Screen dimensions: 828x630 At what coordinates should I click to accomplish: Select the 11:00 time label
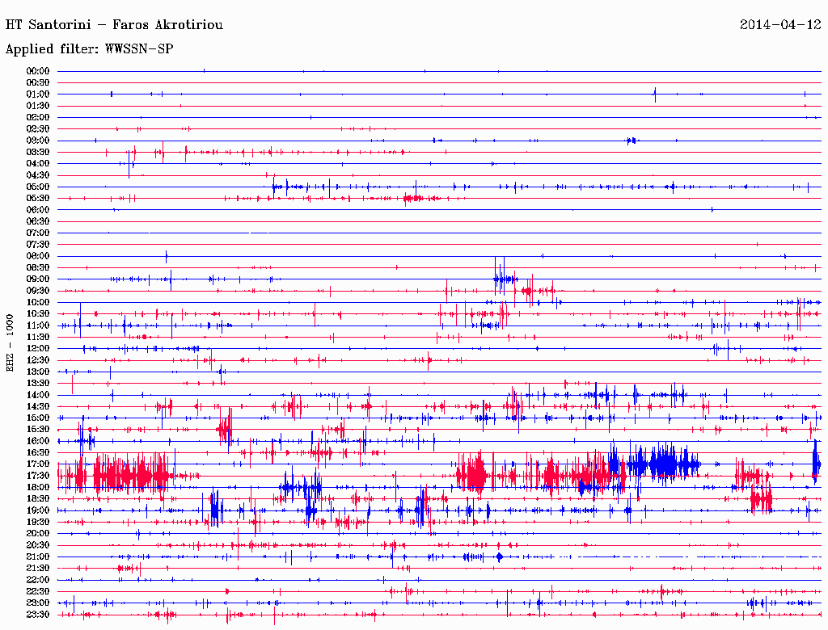tap(38, 325)
